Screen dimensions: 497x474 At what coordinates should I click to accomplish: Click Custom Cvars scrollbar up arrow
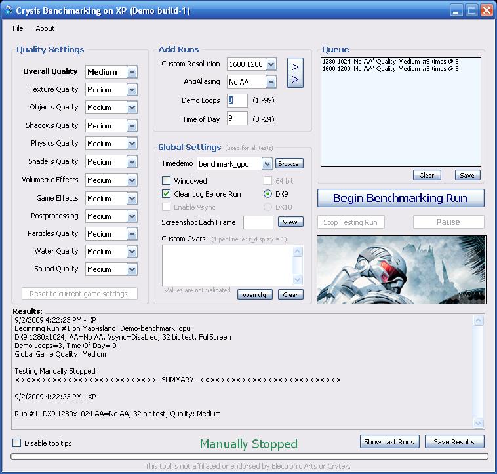pos(297,252)
